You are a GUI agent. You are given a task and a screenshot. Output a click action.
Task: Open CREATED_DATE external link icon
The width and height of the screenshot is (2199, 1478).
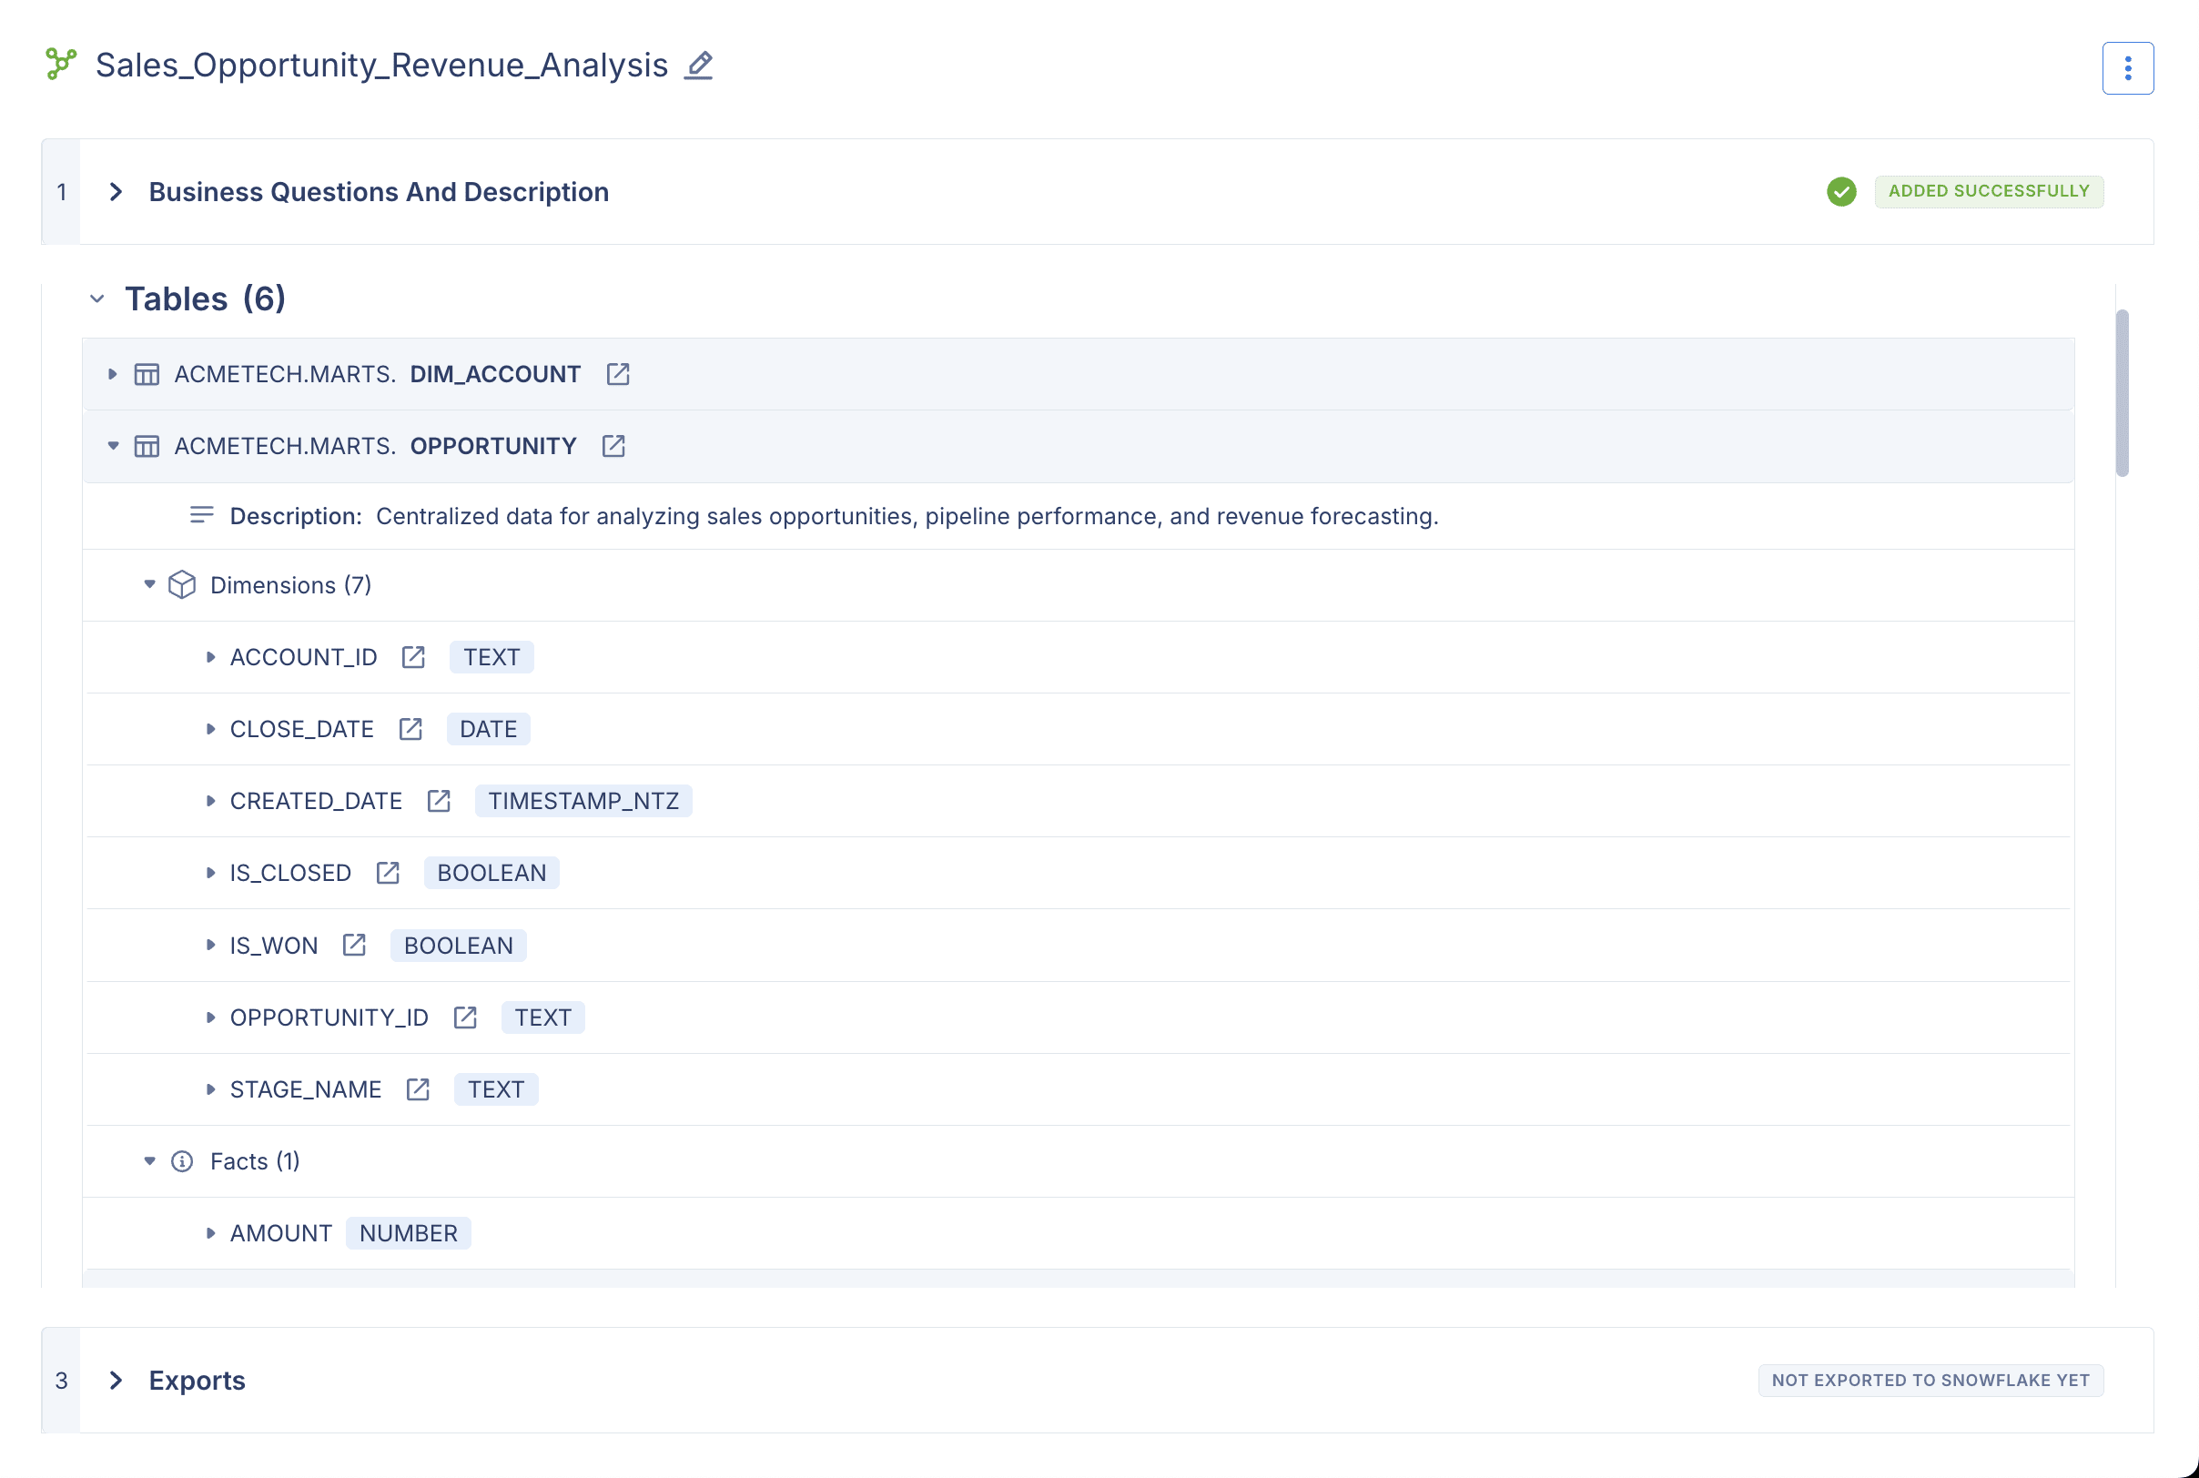coord(439,800)
